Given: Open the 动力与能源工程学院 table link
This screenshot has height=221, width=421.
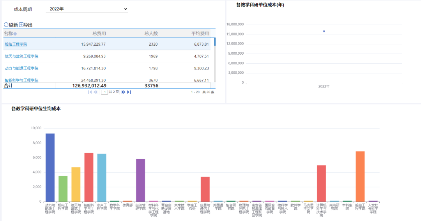Looking at the screenshot, I should 21,68.
